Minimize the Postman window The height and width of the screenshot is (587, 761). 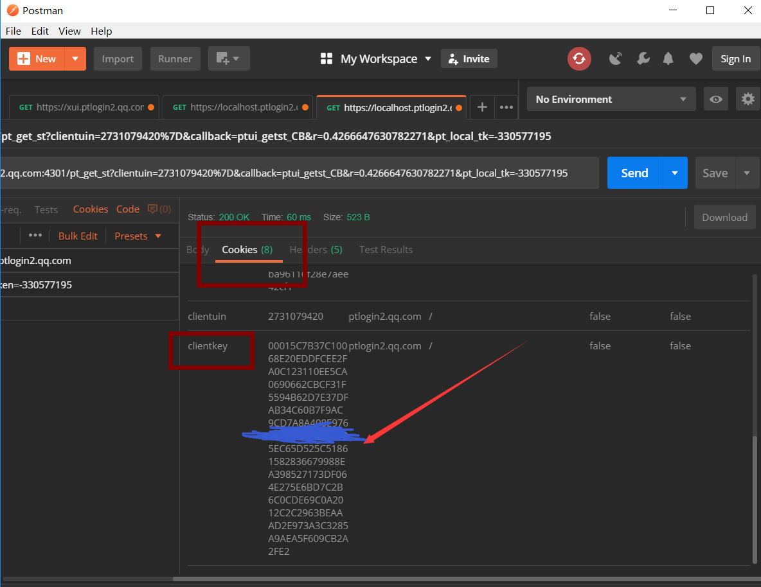(673, 10)
